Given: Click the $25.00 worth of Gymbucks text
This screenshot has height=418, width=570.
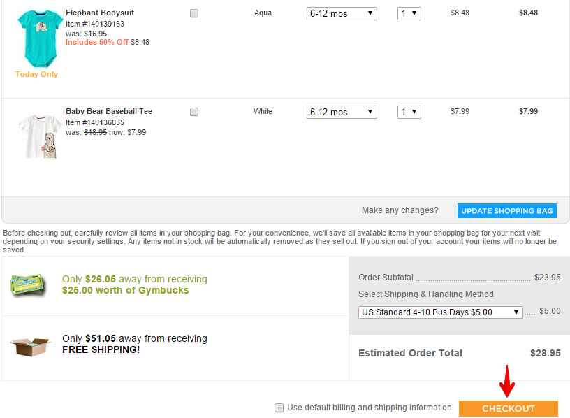Looking at the screenshot, I should 125,290.
